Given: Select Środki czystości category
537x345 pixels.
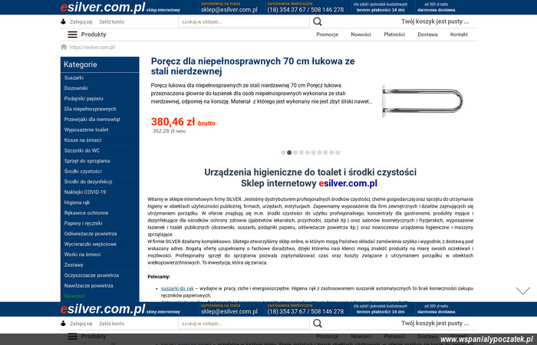Looking at the screenshot, I should 83,171.
